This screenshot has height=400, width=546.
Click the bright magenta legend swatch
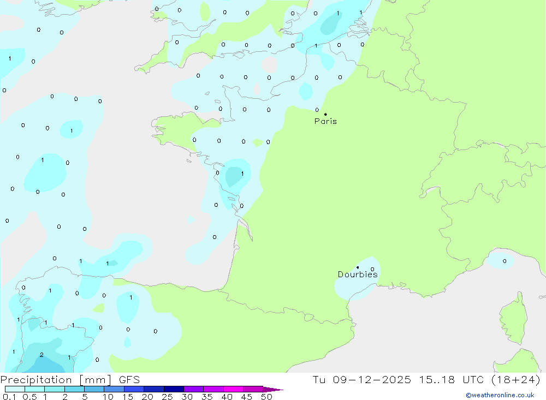pyautogui.click(x=233, y=389)
